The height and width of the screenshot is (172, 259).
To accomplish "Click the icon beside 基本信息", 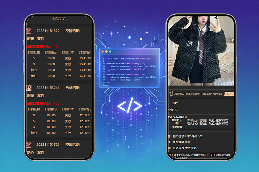I will (169, 136).
